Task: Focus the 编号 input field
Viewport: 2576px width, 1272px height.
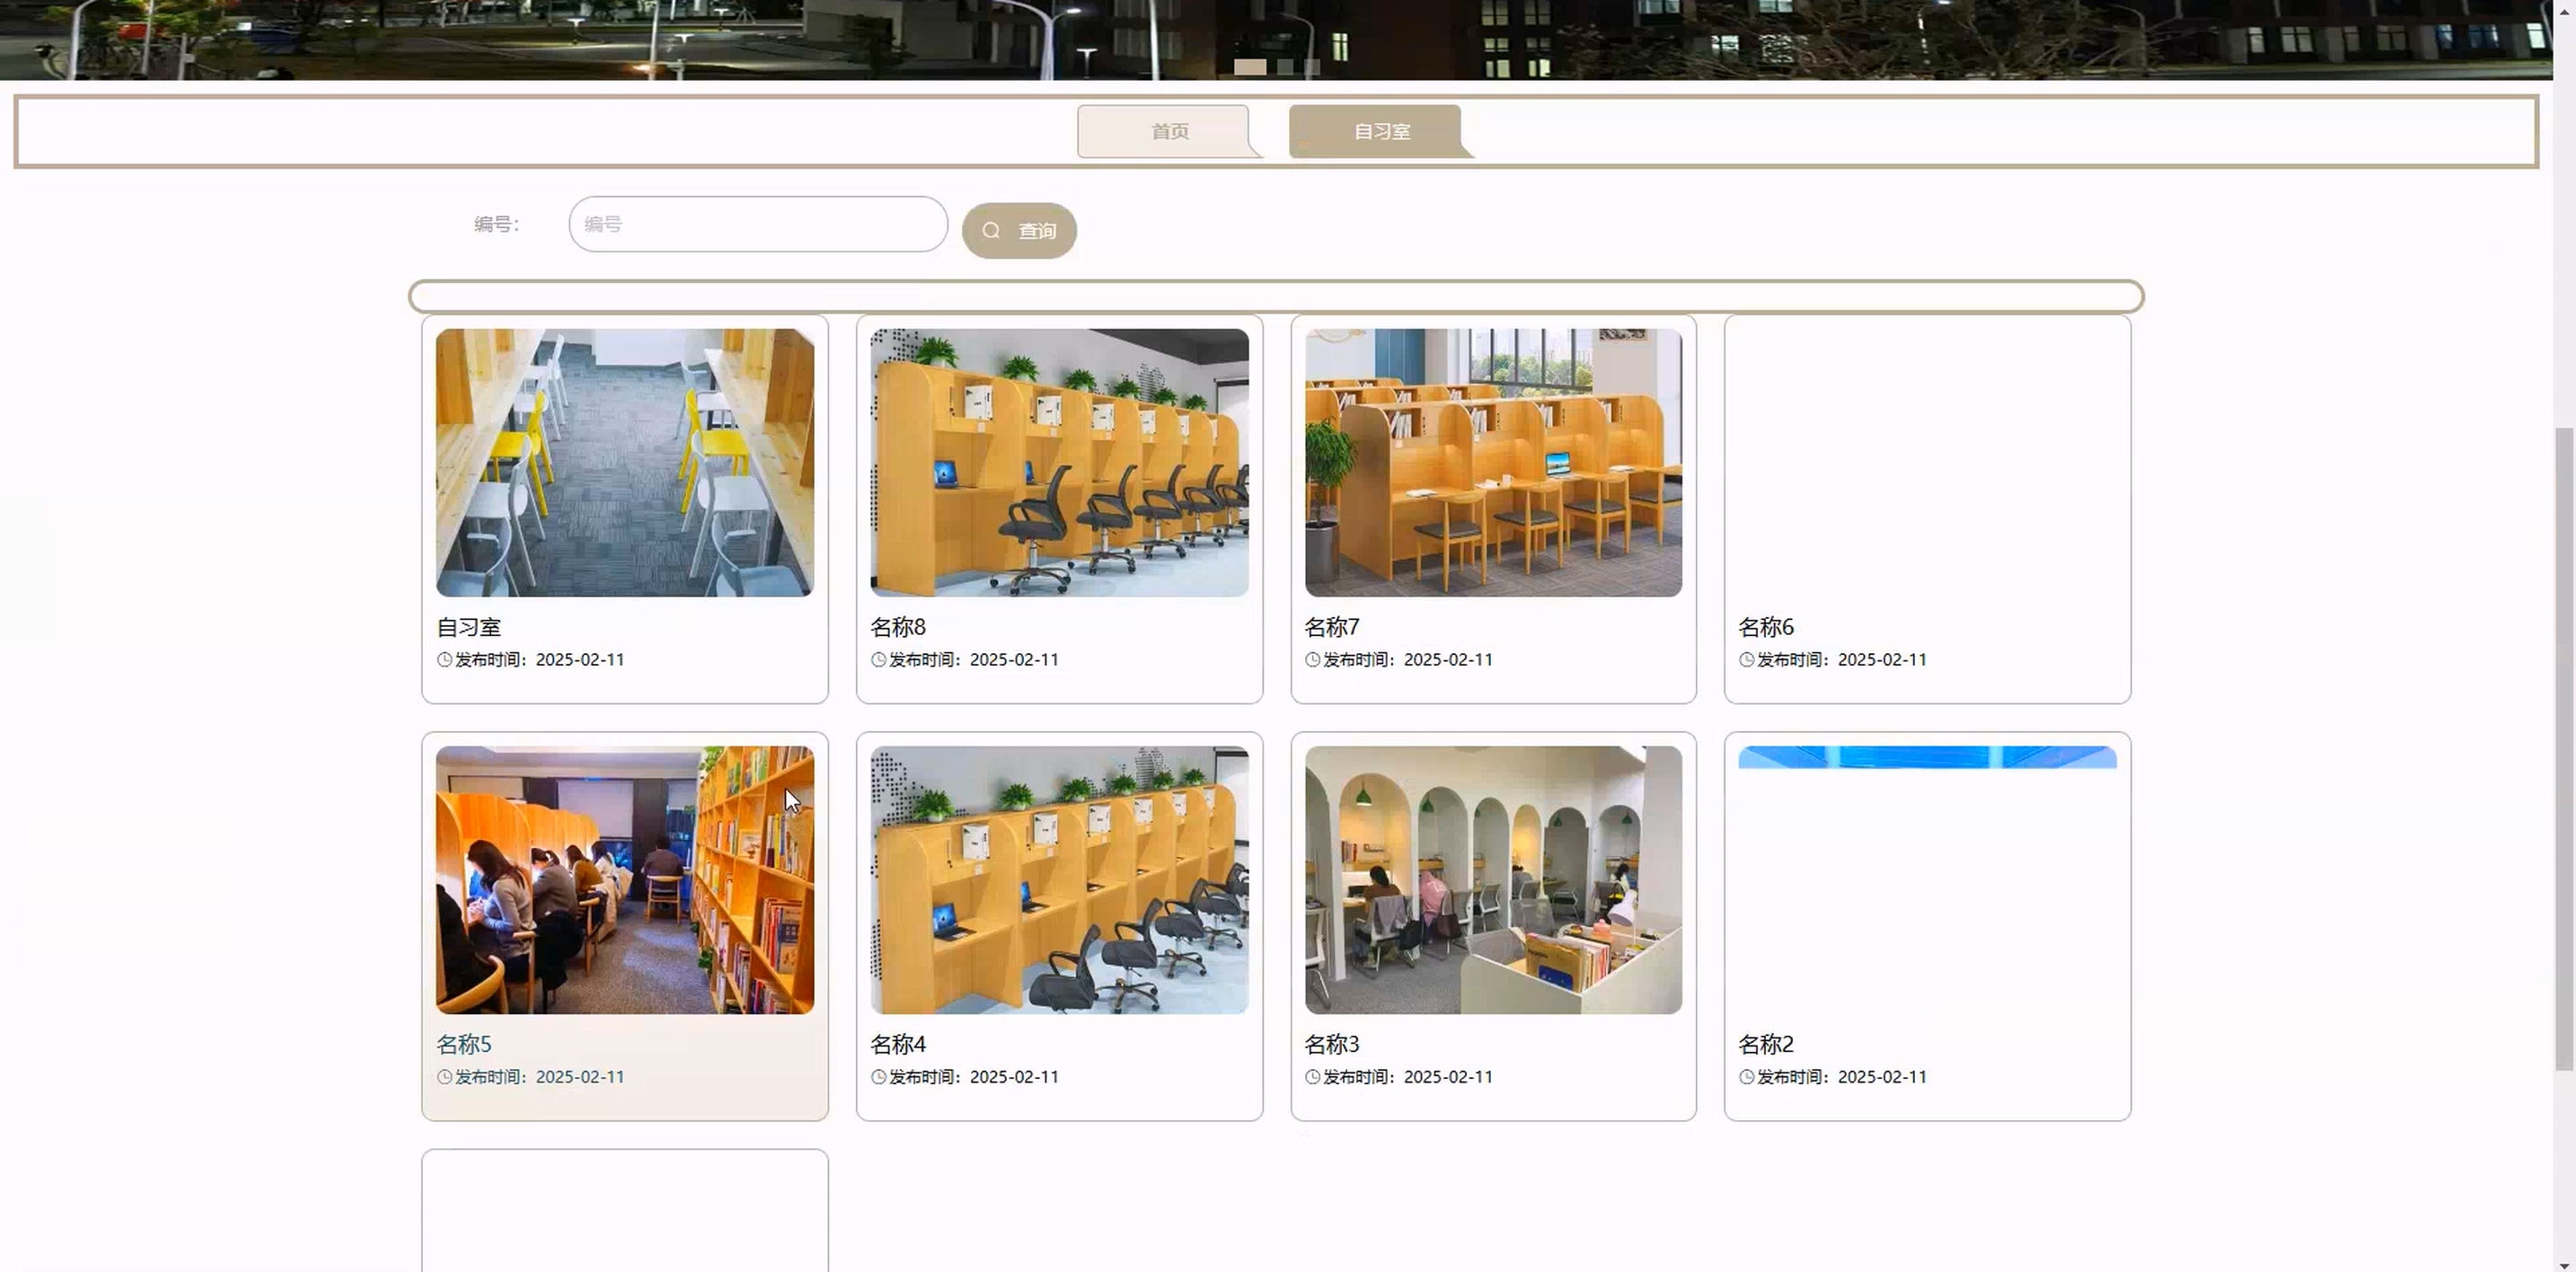Action: [x=757, y=224]
